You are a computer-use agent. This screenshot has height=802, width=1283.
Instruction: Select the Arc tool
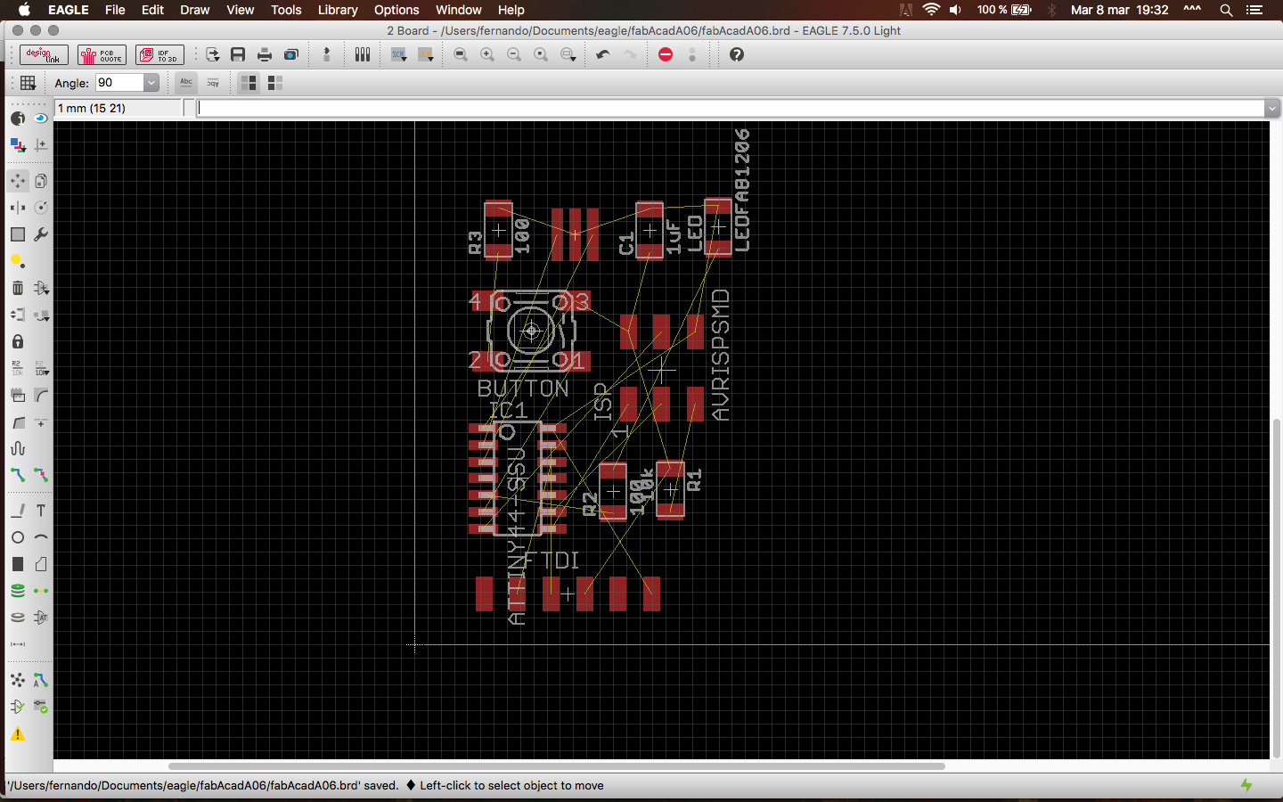pyautogui.click(x=41, y=537)
